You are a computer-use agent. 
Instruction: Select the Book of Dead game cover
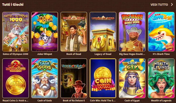[74, 32]
